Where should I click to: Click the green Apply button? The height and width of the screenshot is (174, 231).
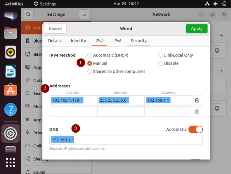(196, 28)
